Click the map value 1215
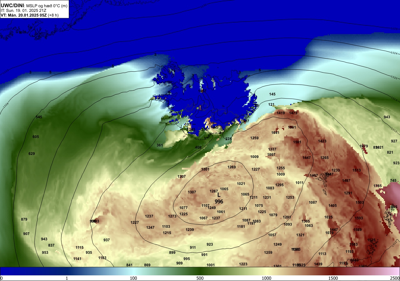 tap(167, 233)
